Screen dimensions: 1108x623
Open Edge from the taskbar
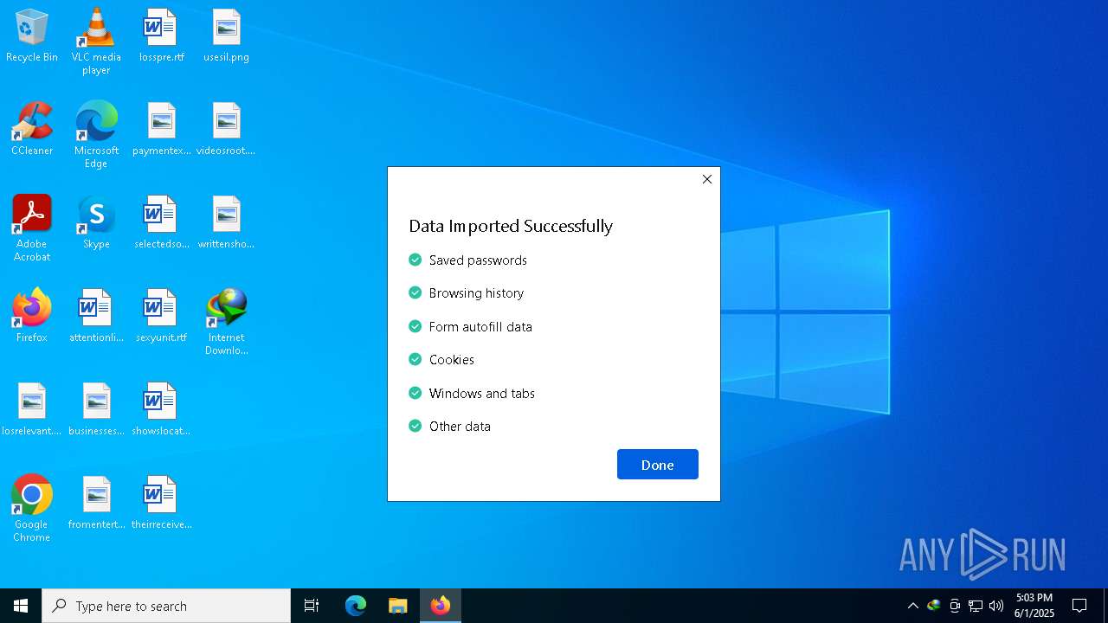click(x=356, y=606)
